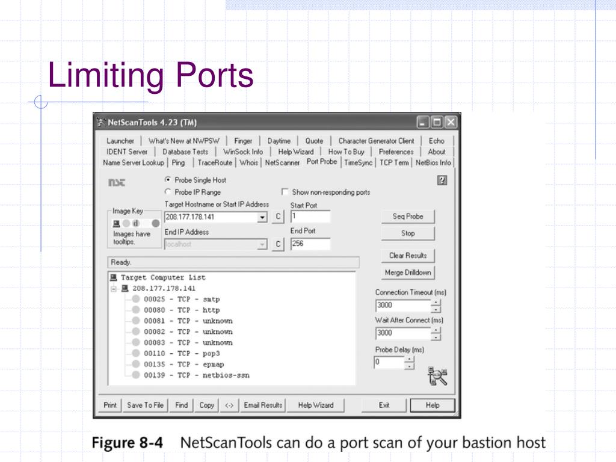Click the Wait After Connect value field
616x462 pixels.
coord(404,333)
